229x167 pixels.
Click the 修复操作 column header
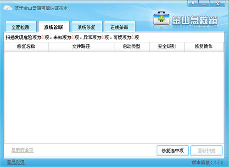click(204, 46)
